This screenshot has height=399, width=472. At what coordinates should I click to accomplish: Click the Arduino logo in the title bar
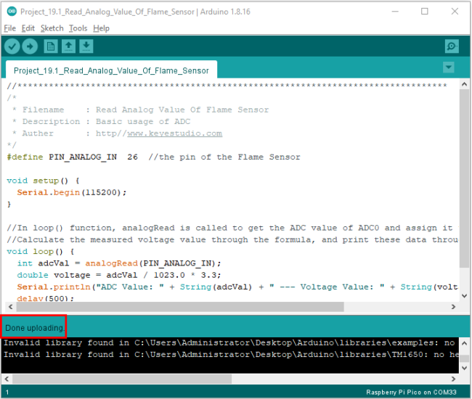point(12,12)
